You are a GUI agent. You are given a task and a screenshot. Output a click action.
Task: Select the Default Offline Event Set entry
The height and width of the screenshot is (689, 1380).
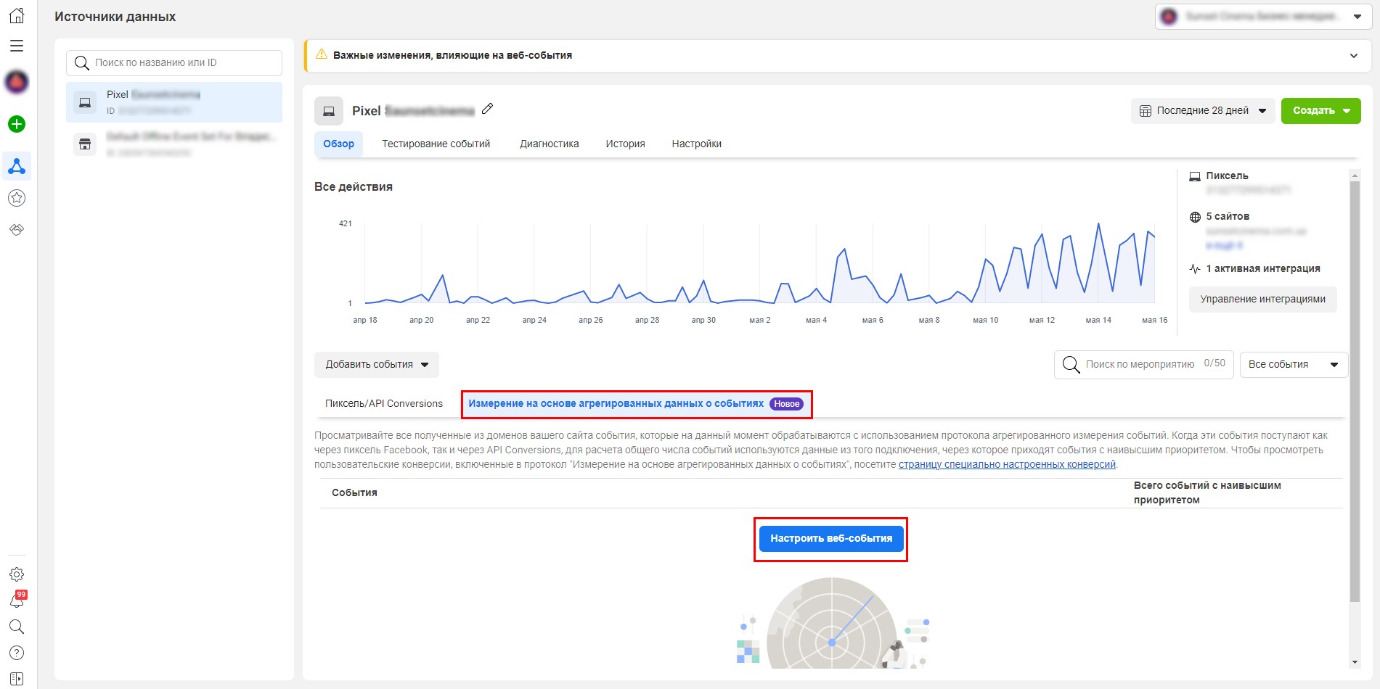click(x=174, y=144)
